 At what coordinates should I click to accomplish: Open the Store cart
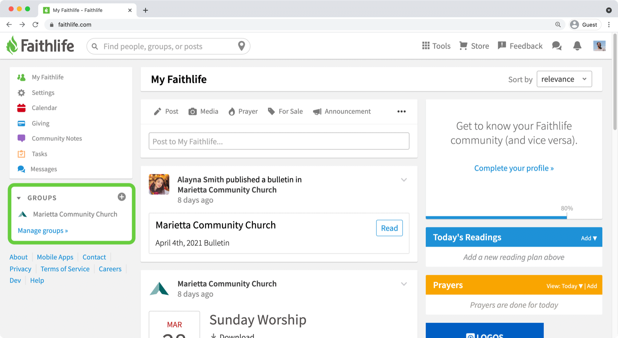(x=474, y=46)
